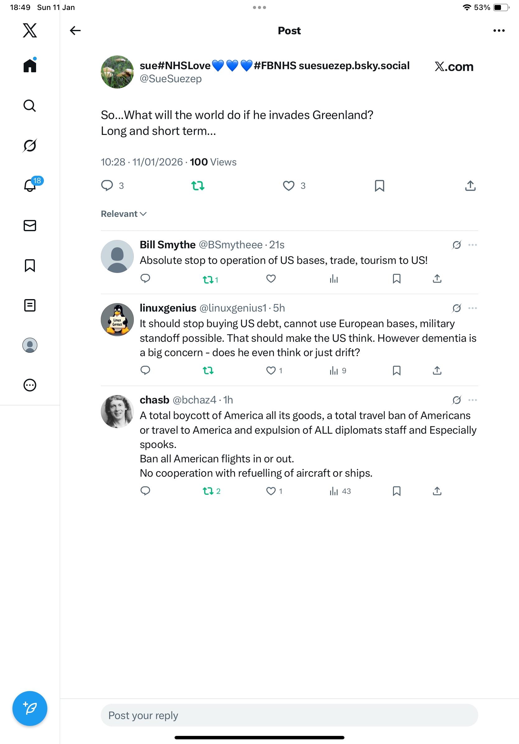Bookmark the main Greenland post
The width and height of the screenshot is (519, 744).
pos(379,186)
